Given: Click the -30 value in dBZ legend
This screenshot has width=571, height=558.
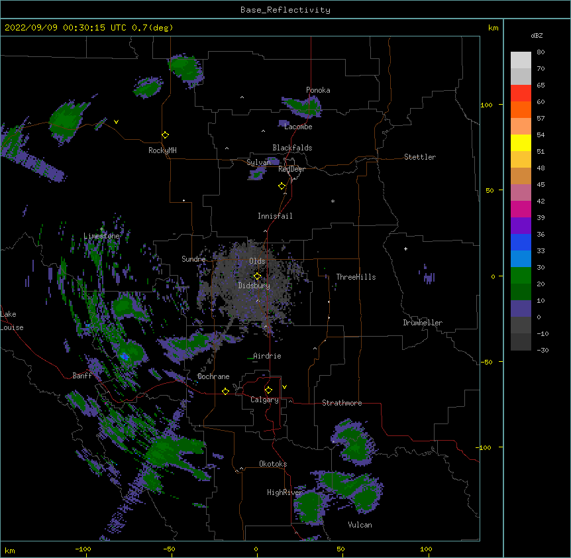Looking at the screenshot, I should coord(543,350).
